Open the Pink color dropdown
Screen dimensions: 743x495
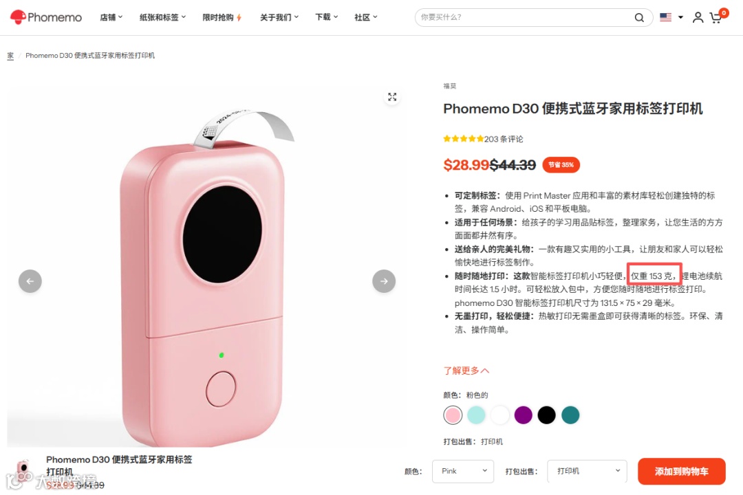[x=463, y=472]
